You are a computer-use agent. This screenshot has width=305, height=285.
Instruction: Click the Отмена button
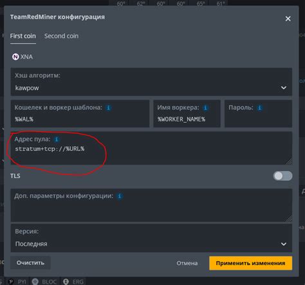point(187,263)
